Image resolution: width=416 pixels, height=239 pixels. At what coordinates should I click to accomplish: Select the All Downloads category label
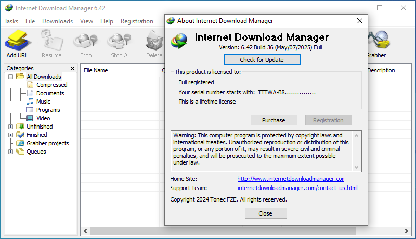[x=44, y=77]
